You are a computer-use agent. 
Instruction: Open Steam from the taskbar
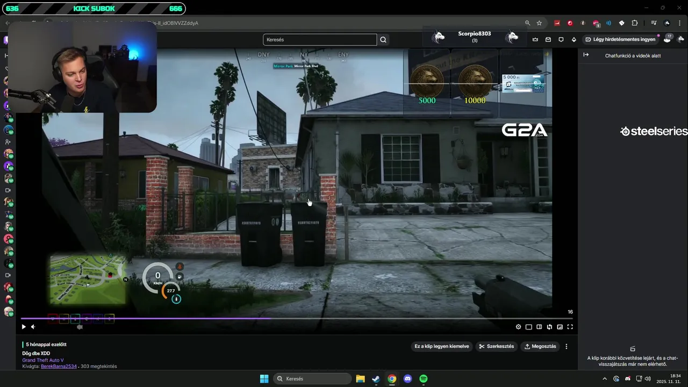pos(376,379)
